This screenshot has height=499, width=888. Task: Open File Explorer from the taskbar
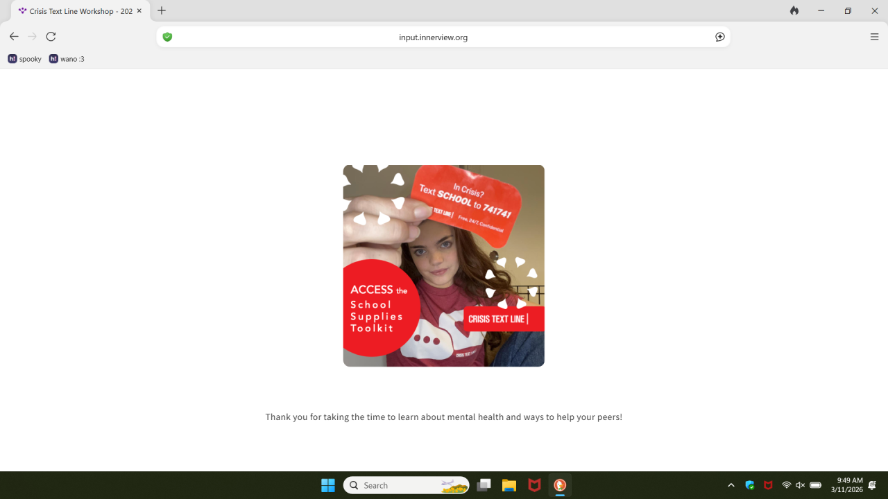pyautogui.click(x=509, y=485)
